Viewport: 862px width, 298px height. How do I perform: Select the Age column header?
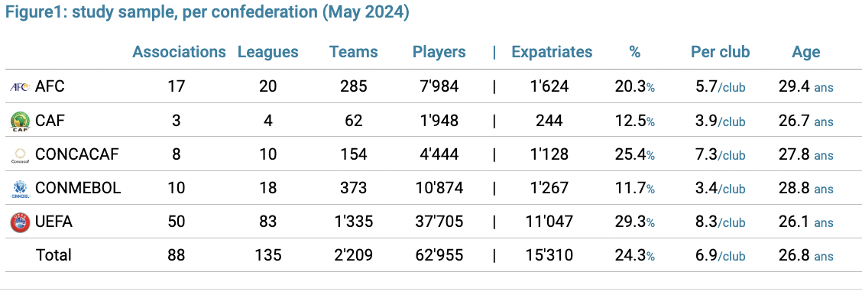tap(806, 52)
